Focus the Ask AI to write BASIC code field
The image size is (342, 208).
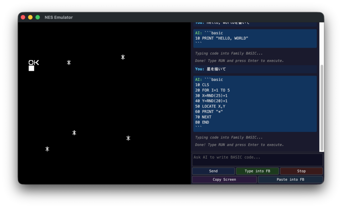pos(257,160)
